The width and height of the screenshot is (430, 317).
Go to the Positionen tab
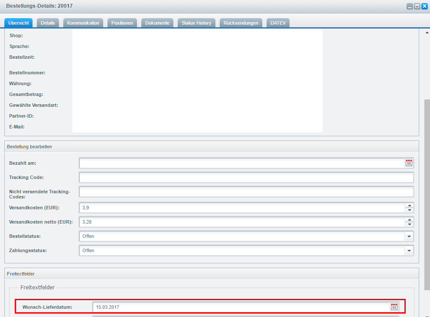tap(122, 23)
